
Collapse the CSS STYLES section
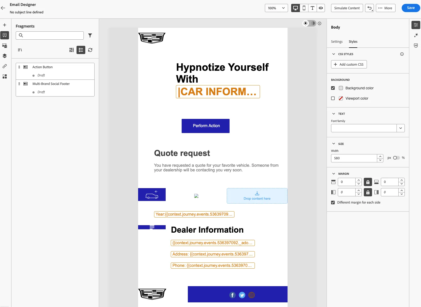point(334,54)
